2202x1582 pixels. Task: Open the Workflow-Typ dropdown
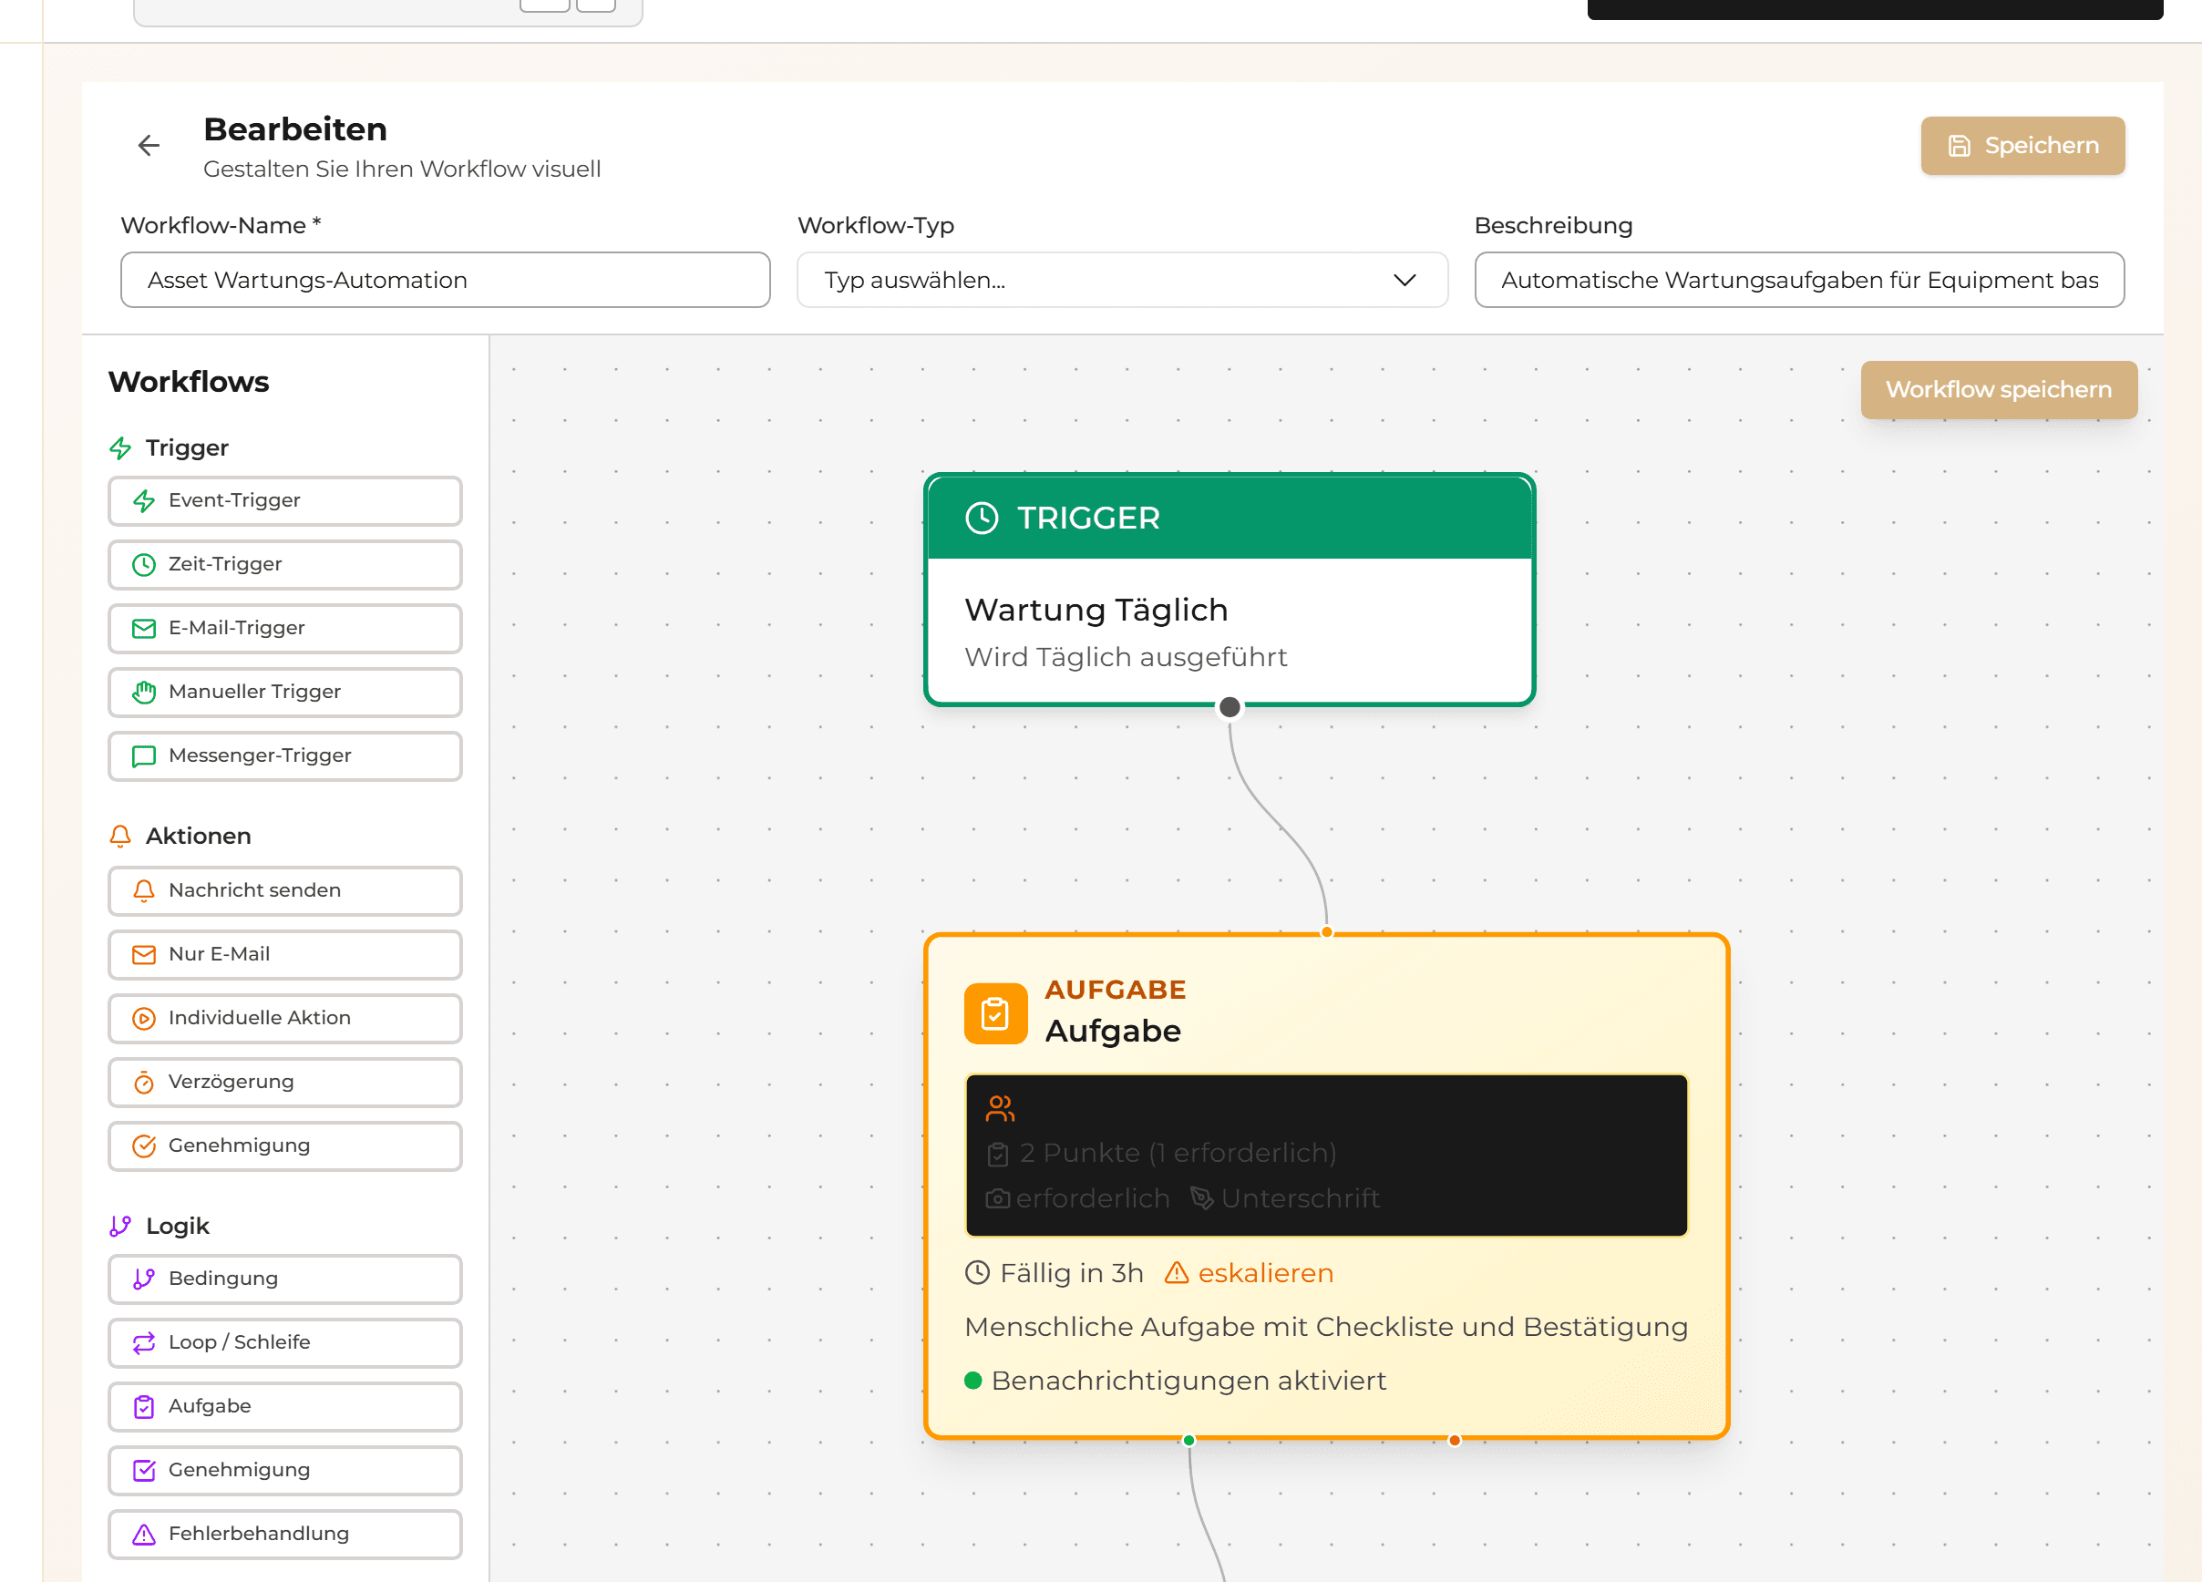point(1122,280)
